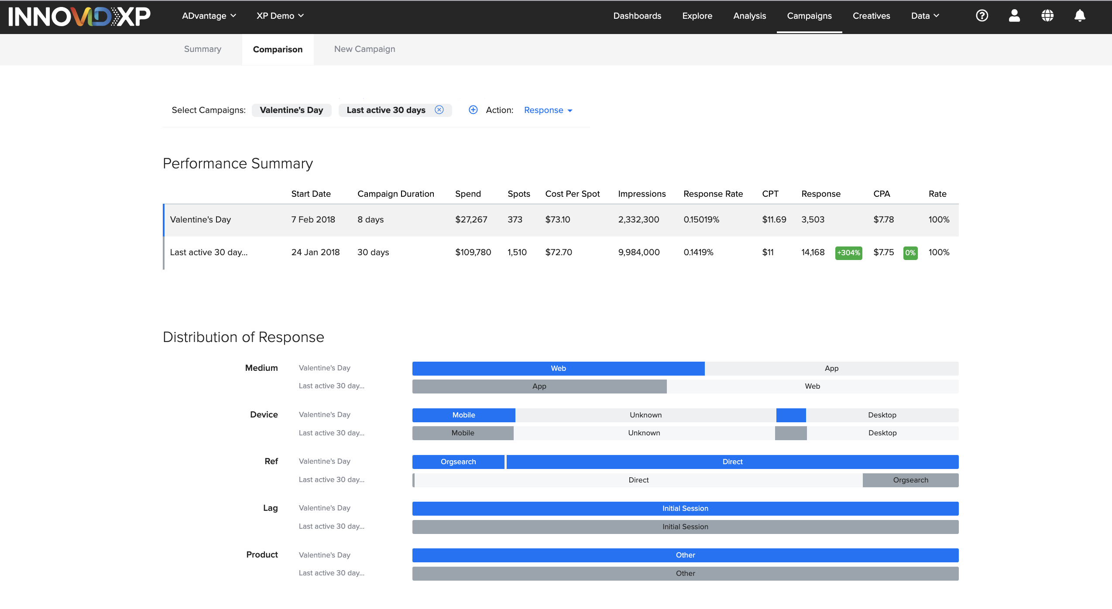Click the 0% CPA badge

tap(910, 253)
